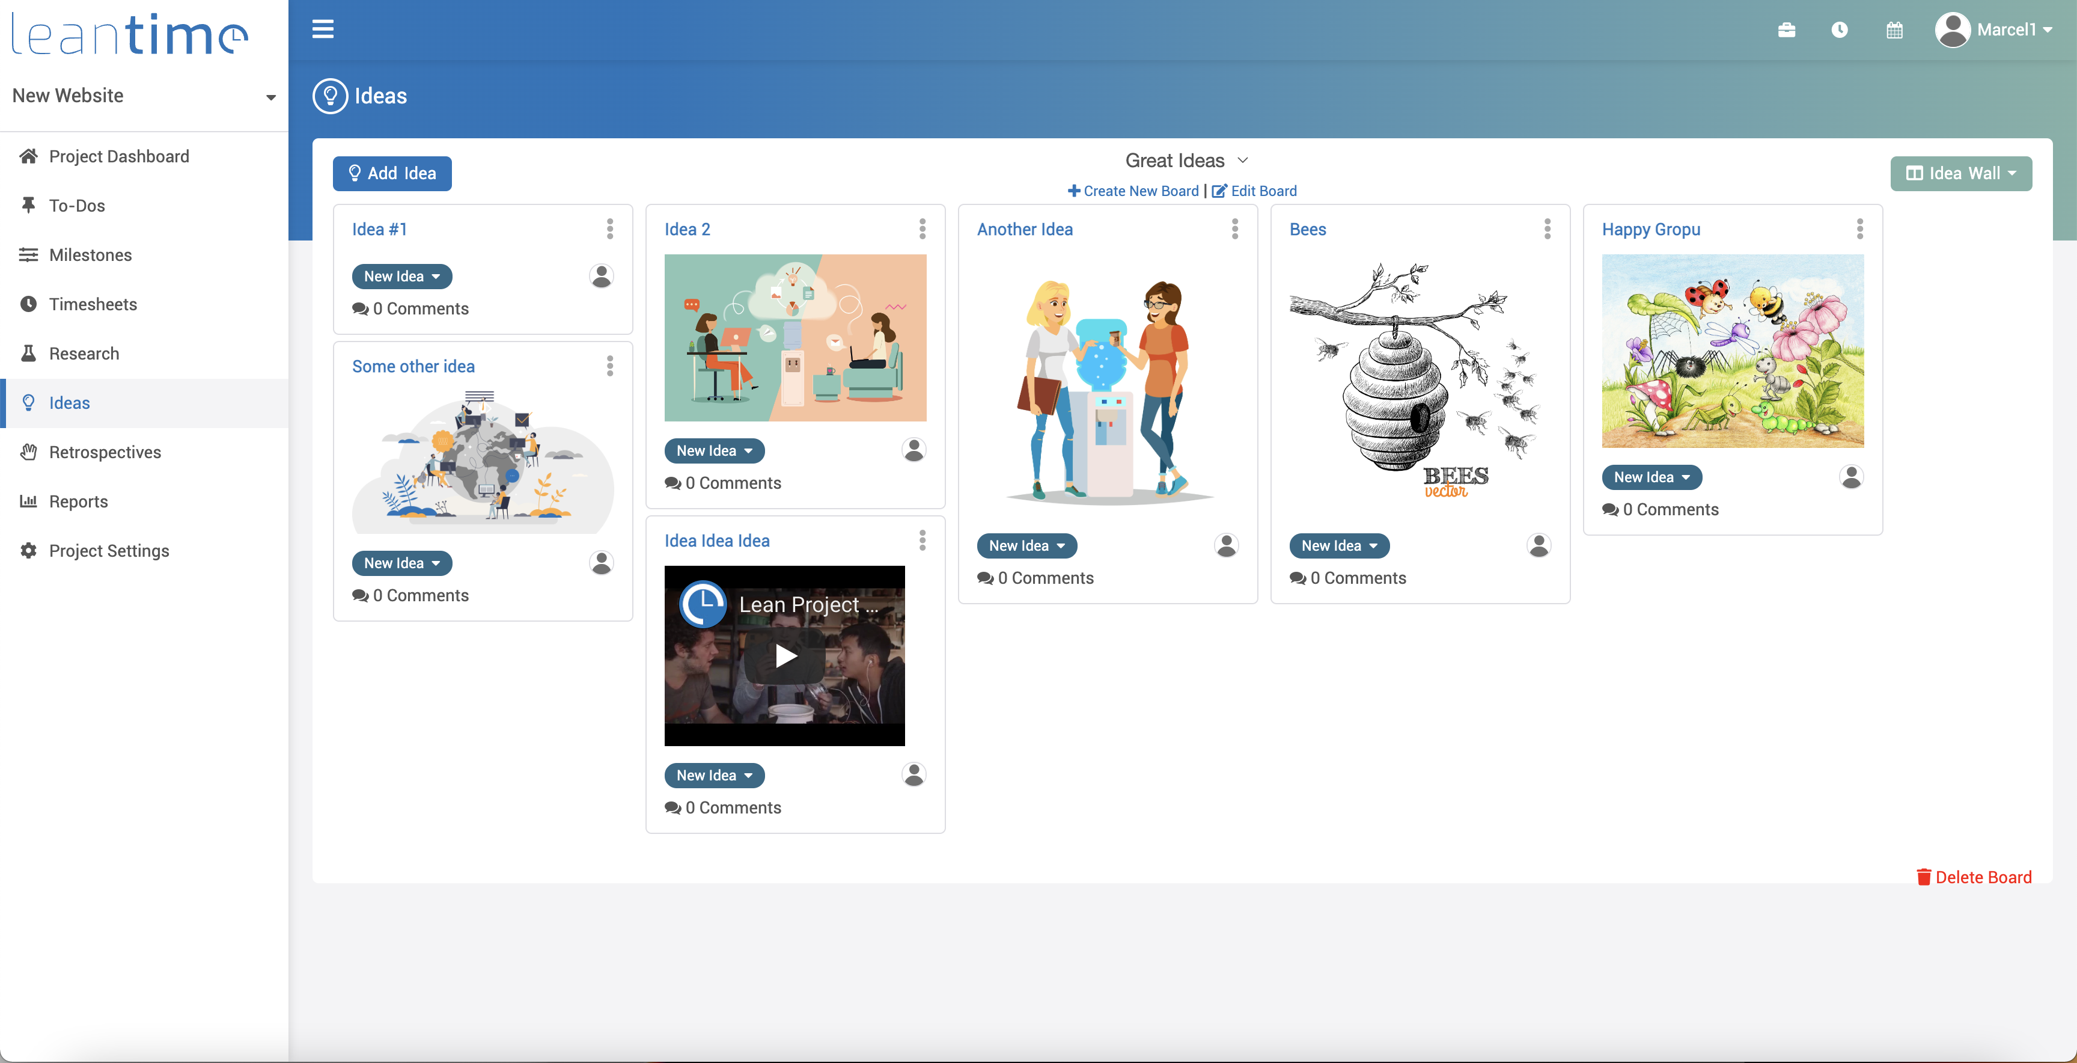Open three-dot menu on Idea #1 card
The height and width of the screenshot is (1063, 2077).
[609, 229]
